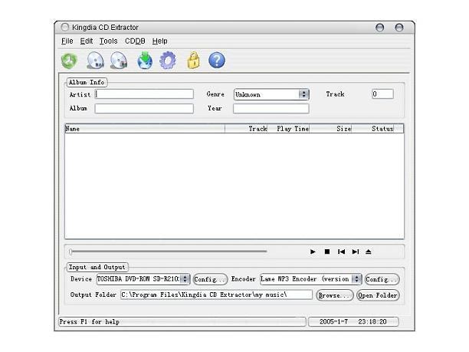This screenshot has height=352, width=469.
Task: Click the Play Time column header
Action: (289, 129)
